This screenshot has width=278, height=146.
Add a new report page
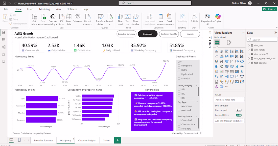pyautogui.click(x=118, y=140)
